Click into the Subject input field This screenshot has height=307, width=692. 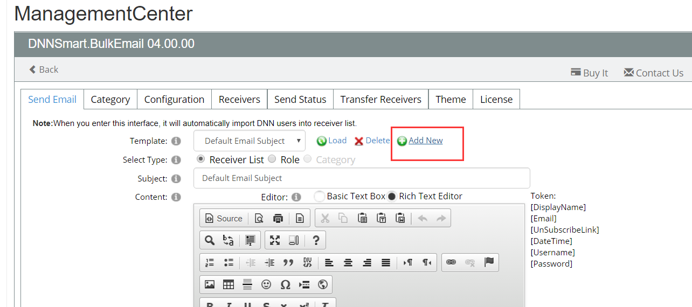pos(362,178)
